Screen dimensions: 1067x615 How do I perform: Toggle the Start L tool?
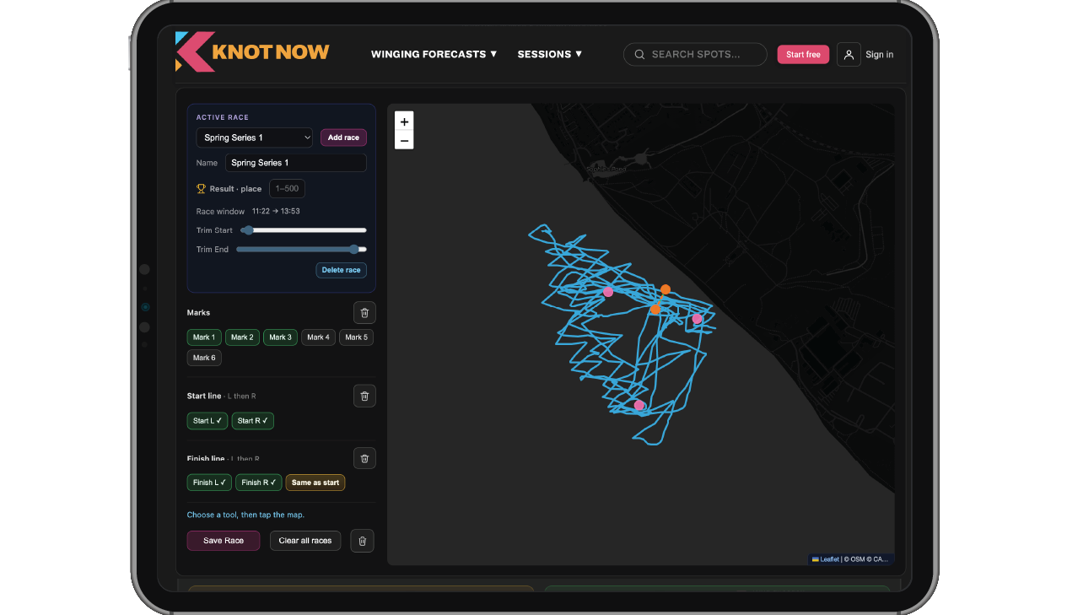point(207,420)
